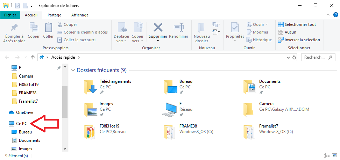Select F38i31ot19 in the navigation pane
This screenshot has height=160, width=340.
click(x=29, y=85)
